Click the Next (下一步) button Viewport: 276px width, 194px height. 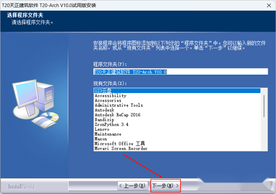pyautogui.click(x=166, y=186)
